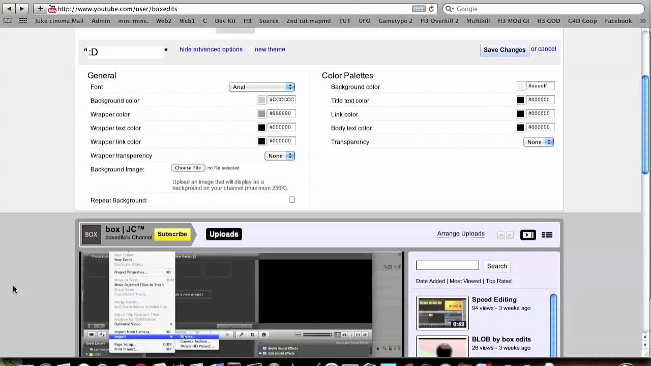Click Link color swatch
This screenshot has height=366, width=651.
pyautogui.click(x=520, y=114)
